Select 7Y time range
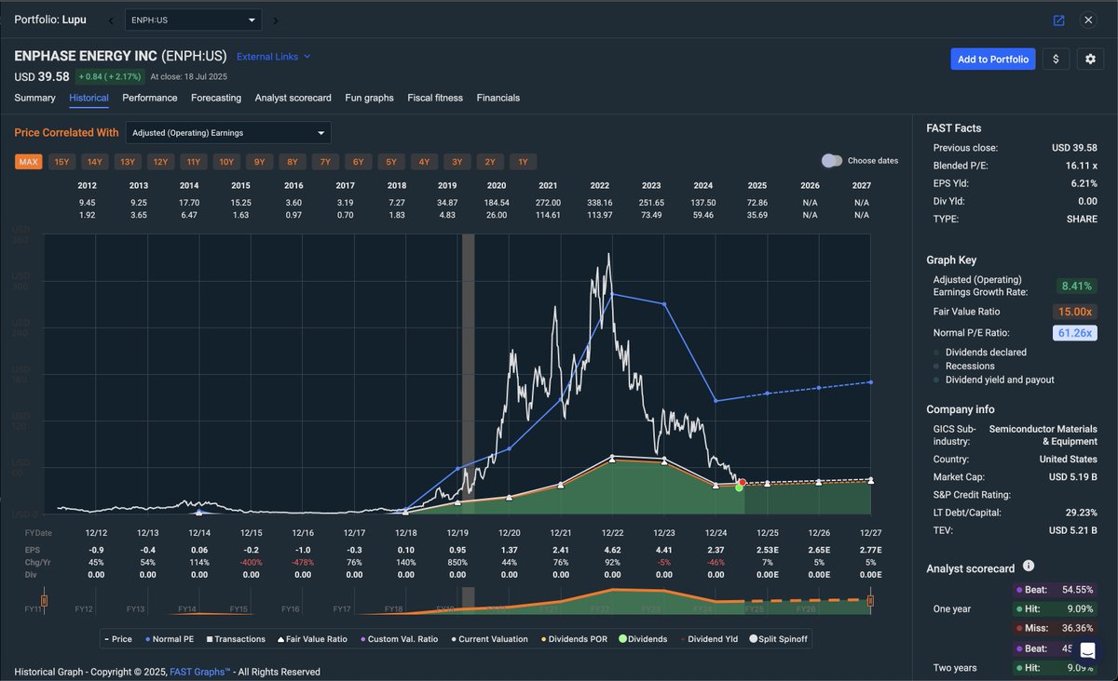This screenshot has width=1118, height=681. (325, 162)
